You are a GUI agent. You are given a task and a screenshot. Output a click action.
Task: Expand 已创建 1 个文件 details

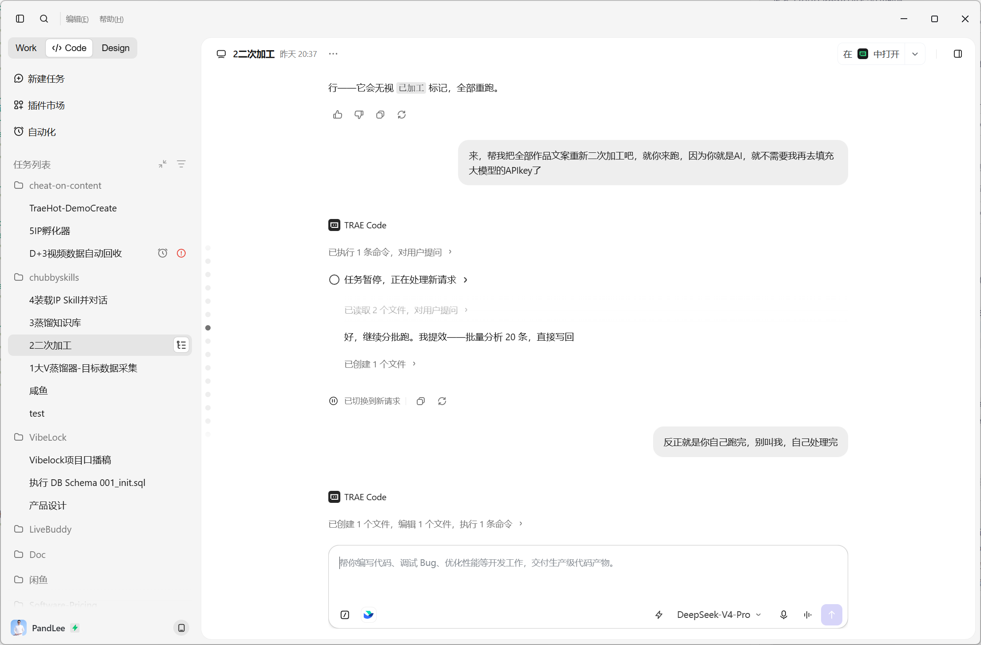click(x=380, y=364)
